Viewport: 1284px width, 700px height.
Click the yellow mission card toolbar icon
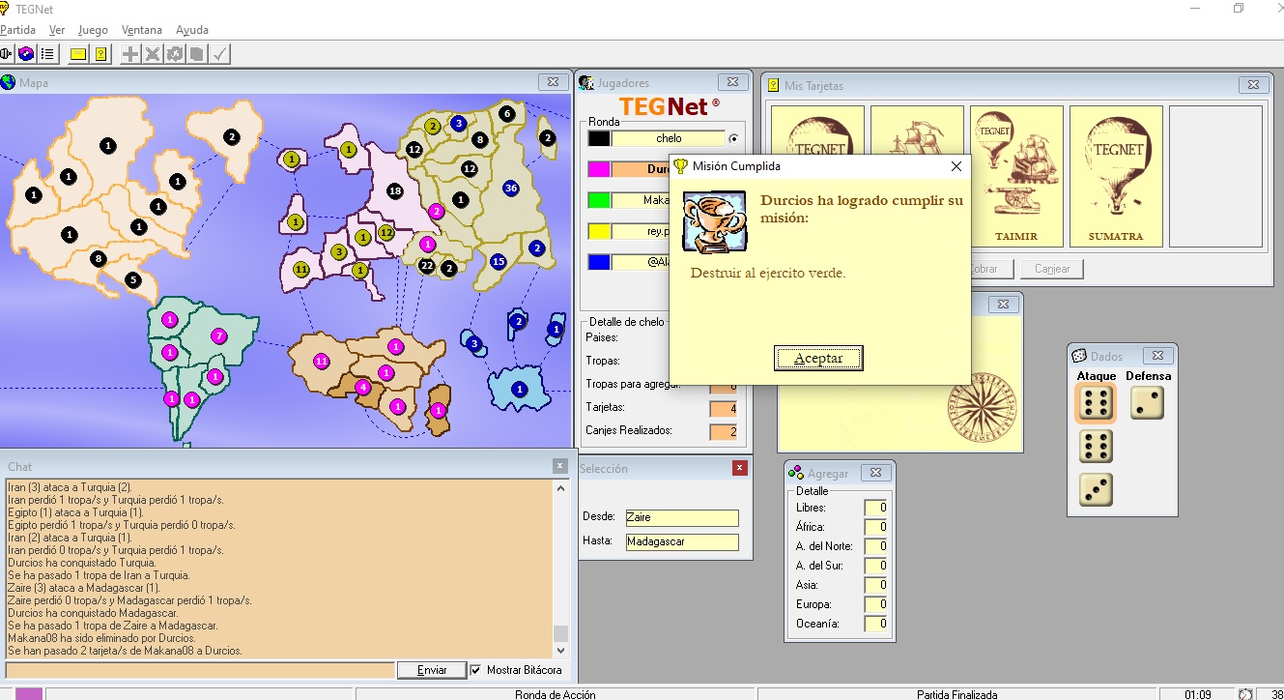click(100, 54)
